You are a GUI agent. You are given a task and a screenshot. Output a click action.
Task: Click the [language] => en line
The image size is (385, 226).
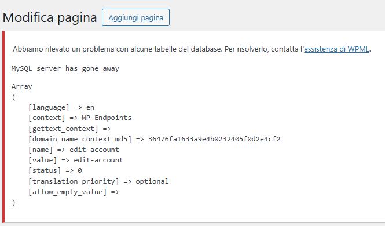click(61, 107)
